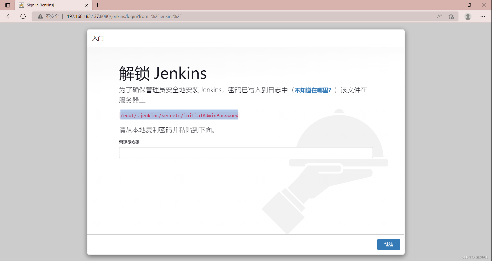The image size is (492, 261).
Task: Open the browser profile avatar
Action: (x=468, y=16)
